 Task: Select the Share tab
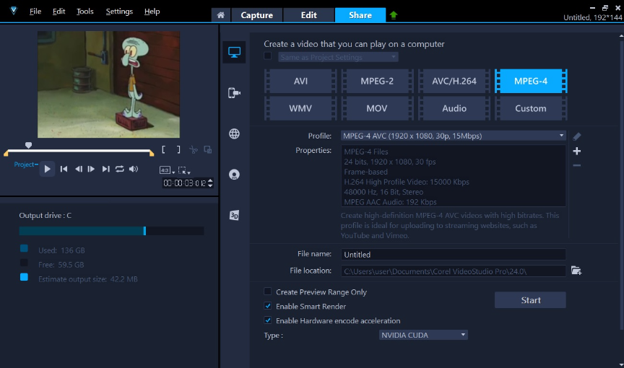[360, 15]
